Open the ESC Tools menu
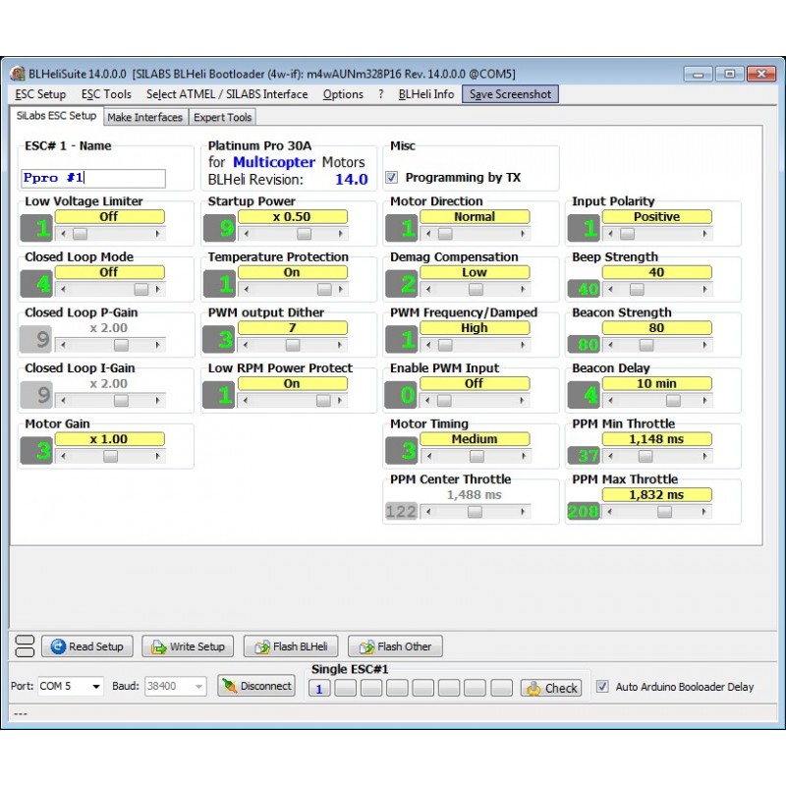 click(x=106, y=94)
